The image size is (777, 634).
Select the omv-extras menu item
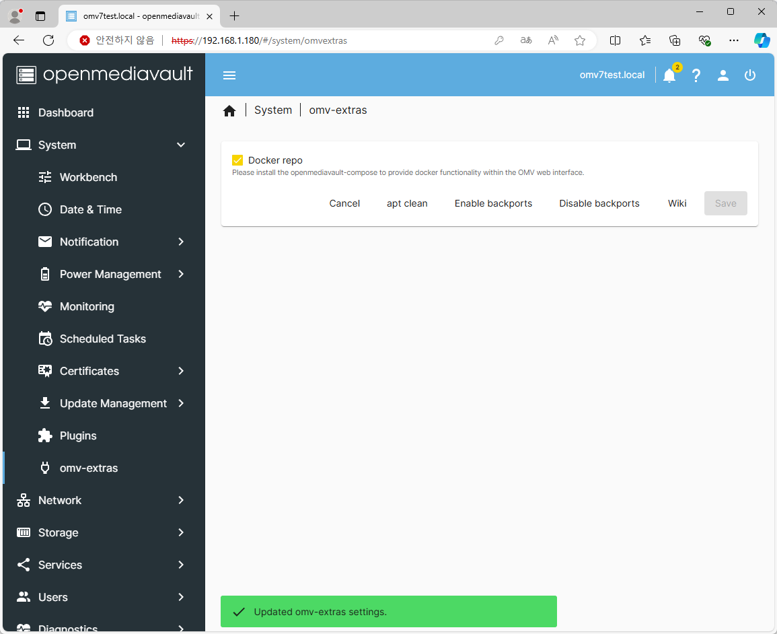tap(104, 468)
